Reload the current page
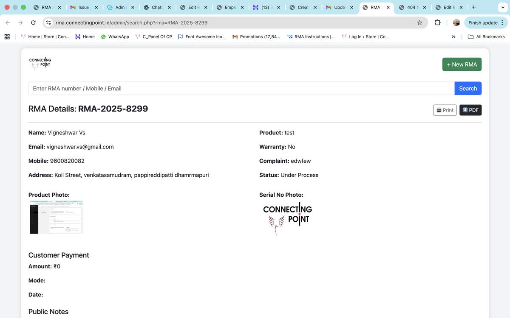 click(x=33, y=22)
